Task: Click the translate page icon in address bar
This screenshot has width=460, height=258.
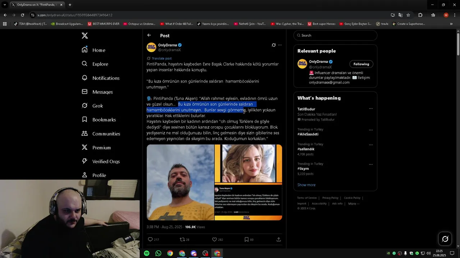Action: click(400, 15)
